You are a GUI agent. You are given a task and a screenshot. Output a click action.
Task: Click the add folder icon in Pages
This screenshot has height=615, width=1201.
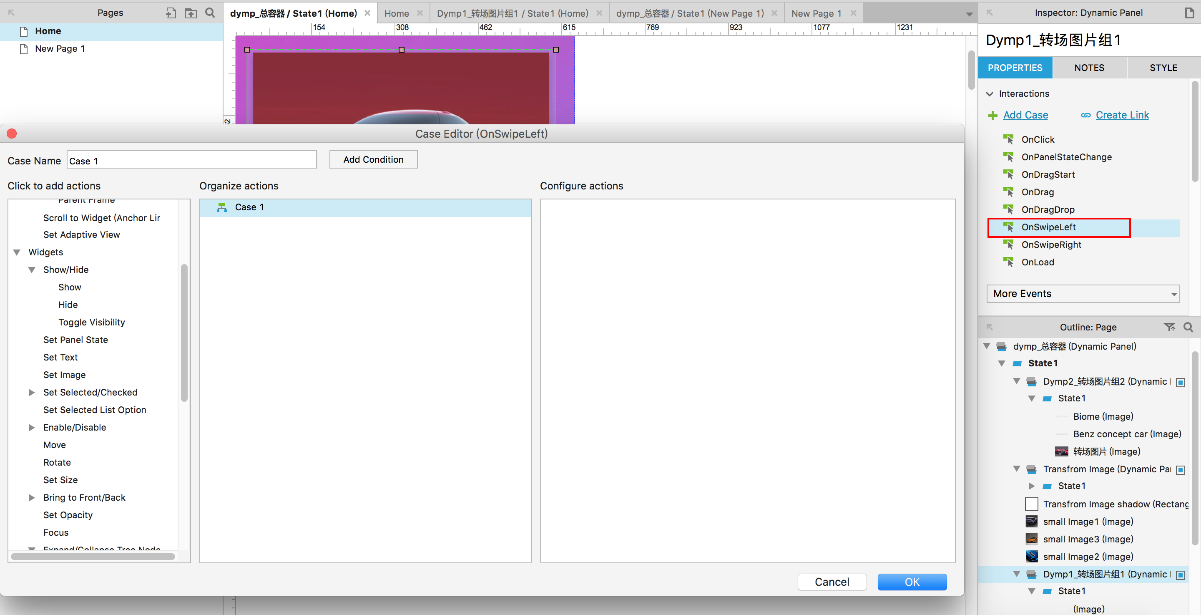[191, 13]
